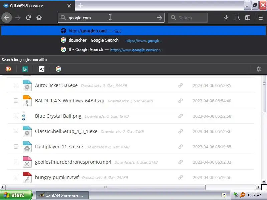Viewport: 267px width, 200px height.
Task: Open the Windows start menu
Action: 16,195
